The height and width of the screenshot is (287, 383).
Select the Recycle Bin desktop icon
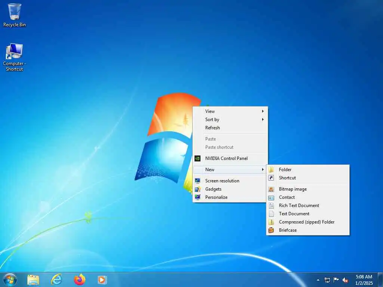(x=15, y=15)
